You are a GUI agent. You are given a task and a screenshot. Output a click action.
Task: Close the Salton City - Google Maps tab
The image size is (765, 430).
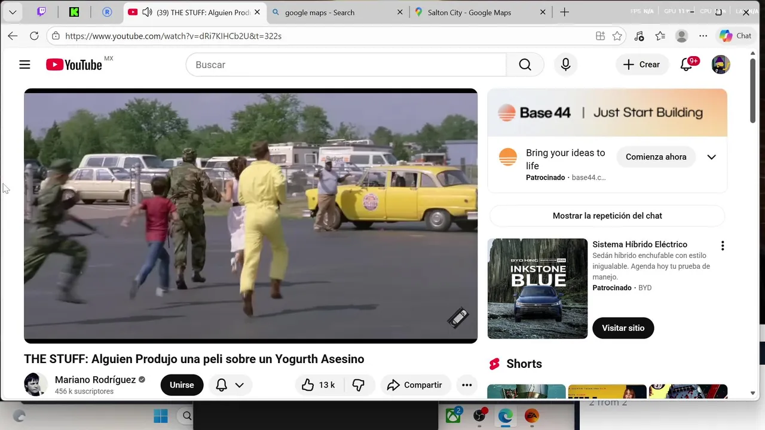(x=543, y=12)
